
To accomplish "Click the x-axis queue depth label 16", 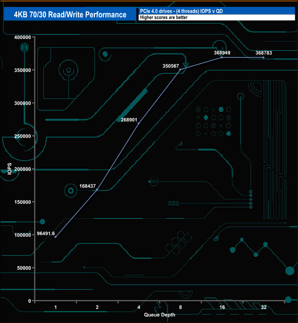I will 222,307.
